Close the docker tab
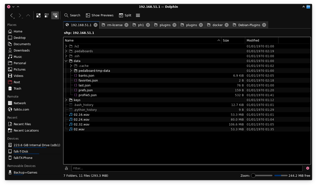Screen dimensions: 317x186 pyautogui.click(x=226, y=25)
